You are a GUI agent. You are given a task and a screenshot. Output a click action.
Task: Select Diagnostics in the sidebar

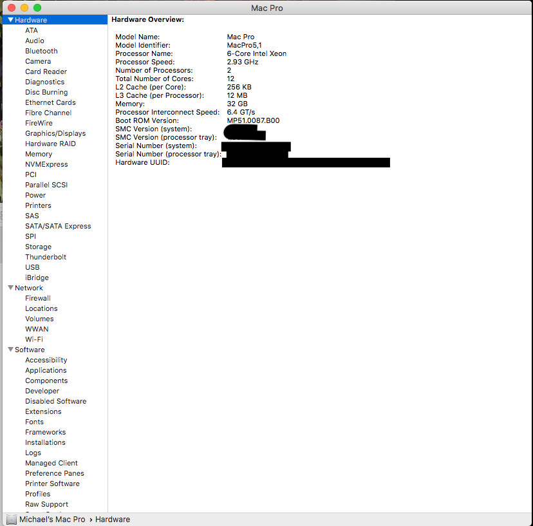(44, 82)
